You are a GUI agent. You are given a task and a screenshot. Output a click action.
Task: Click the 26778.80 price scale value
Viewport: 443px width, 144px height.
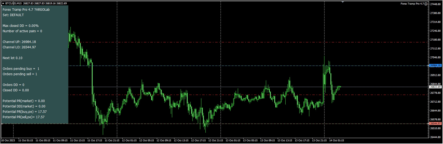point(436,93)
